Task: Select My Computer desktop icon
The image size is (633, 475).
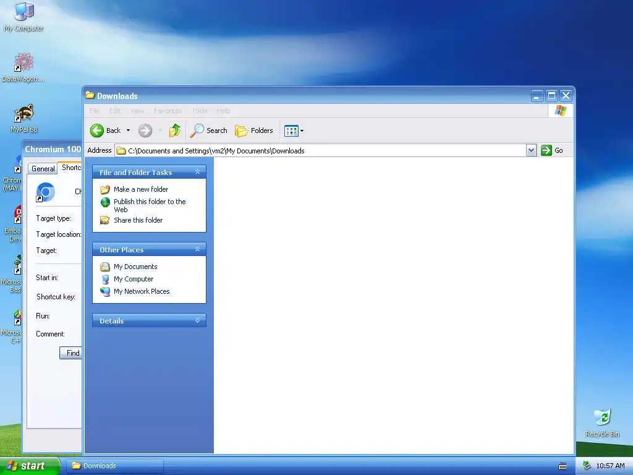Action: [x=24, y=17]
